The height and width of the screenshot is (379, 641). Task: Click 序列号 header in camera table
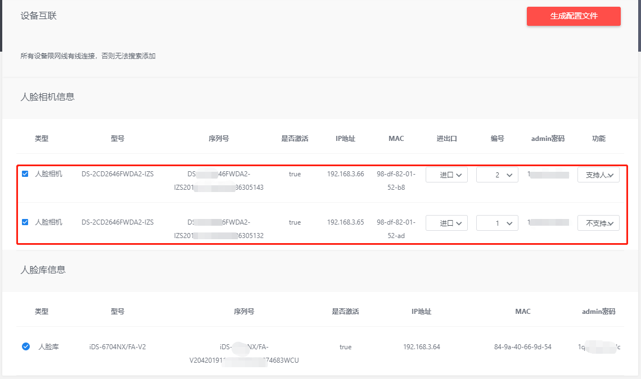(219, 139)
